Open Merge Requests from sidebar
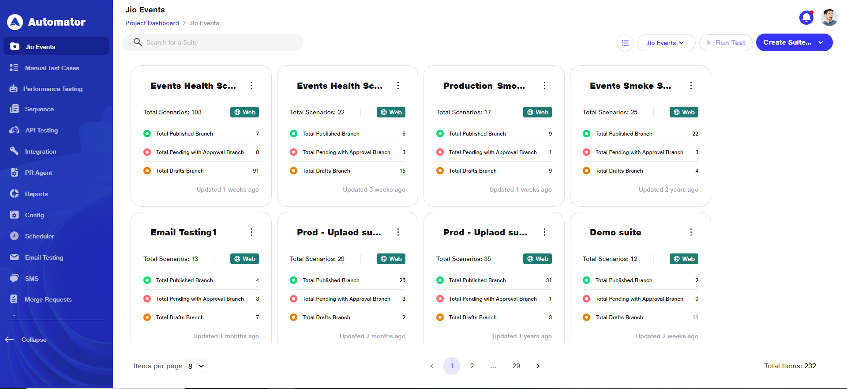Screen dimensions: 847x389 click(x=48, y=299)
